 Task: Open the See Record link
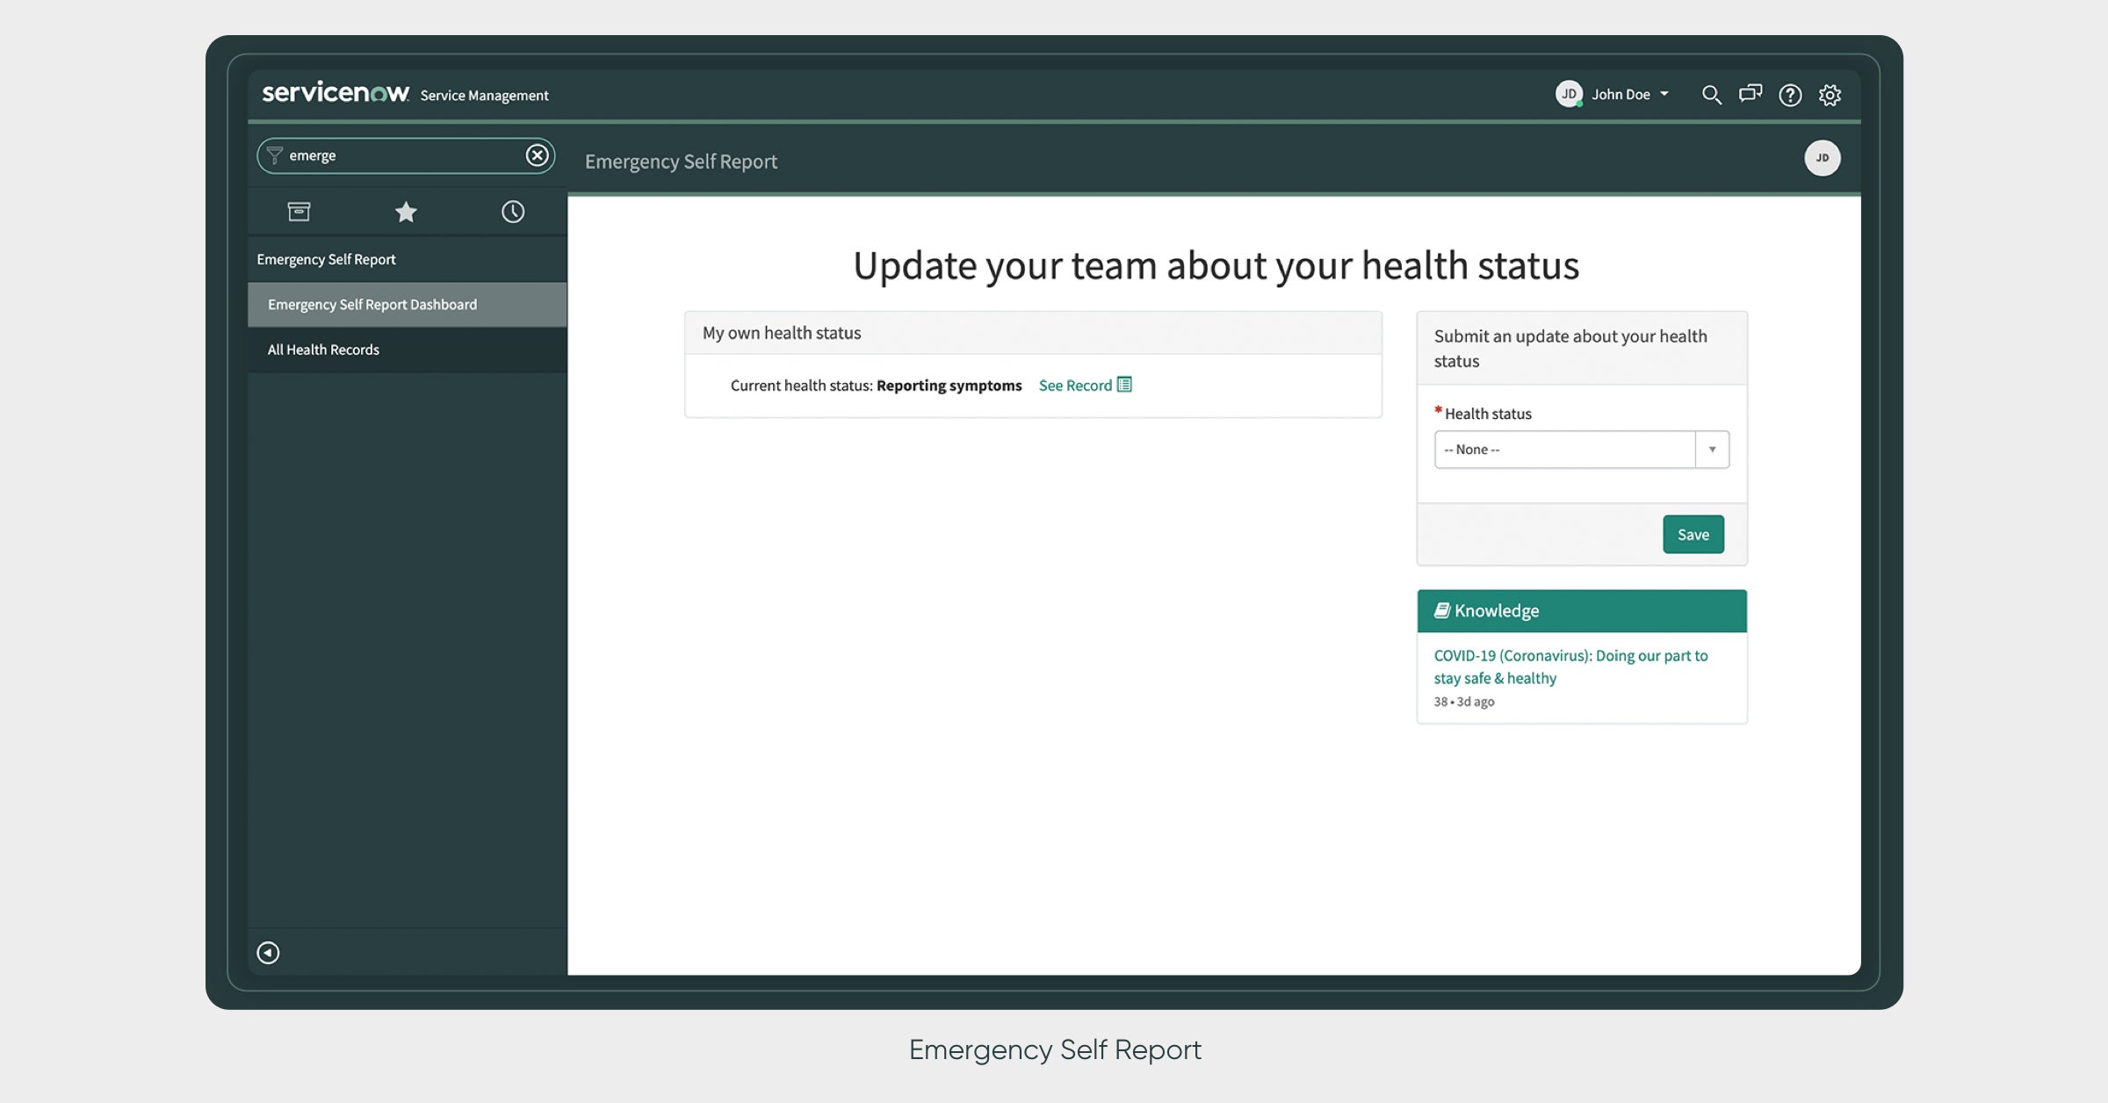click(x=1074, y=386)
